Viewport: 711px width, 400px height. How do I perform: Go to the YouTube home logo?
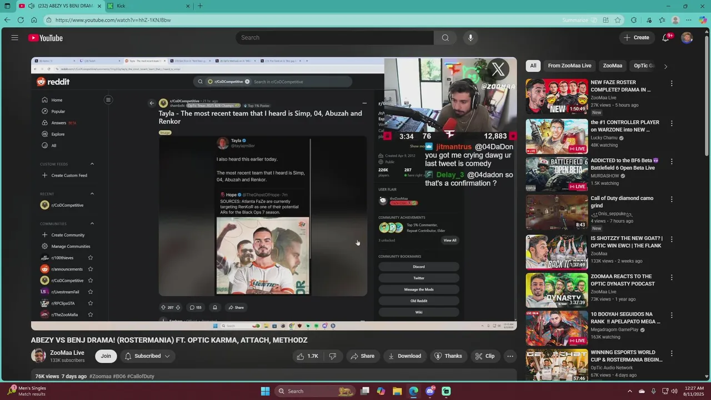point(46,38)
